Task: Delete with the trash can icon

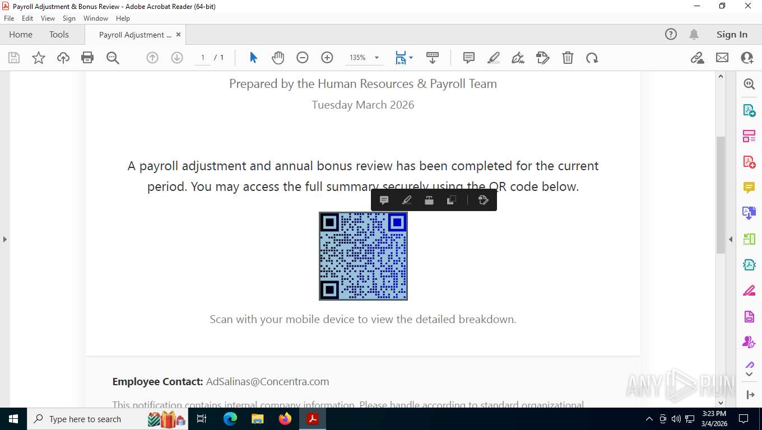Action: (568, 58)
